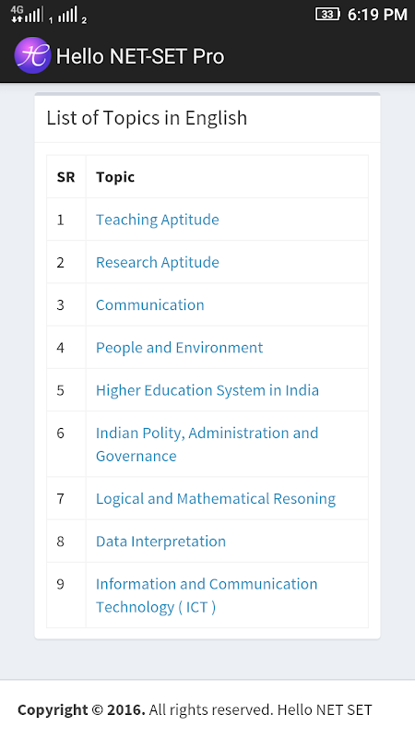The width and height of the screenshot is (415, 738).
Task: Open the Teaching Aptitude topic
Action: click(157, 220)
